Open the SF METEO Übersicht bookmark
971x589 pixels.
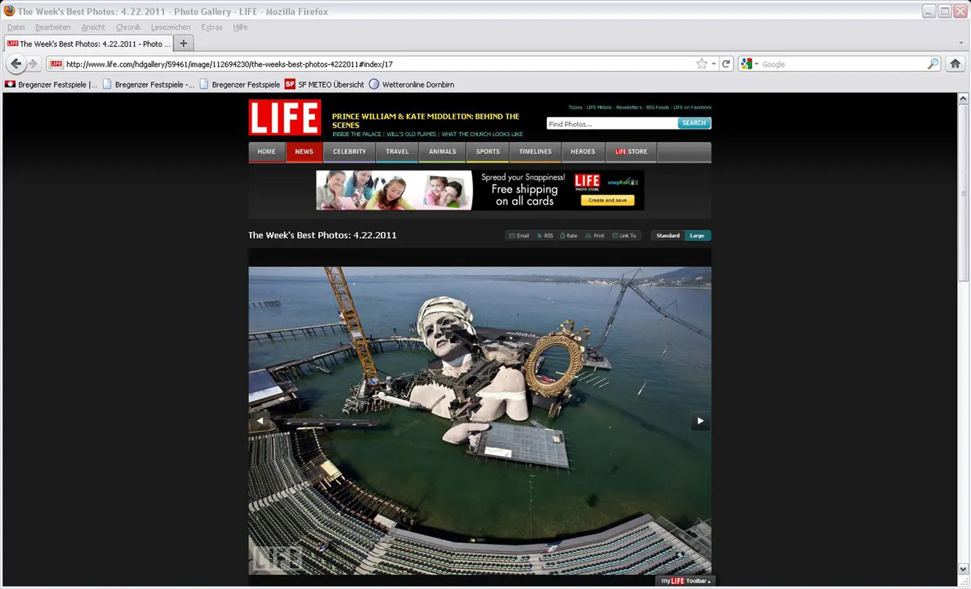(x=324, y=84)
